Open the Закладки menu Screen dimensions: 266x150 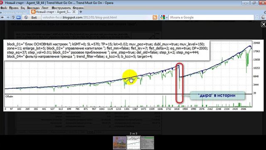coord(33,8)
